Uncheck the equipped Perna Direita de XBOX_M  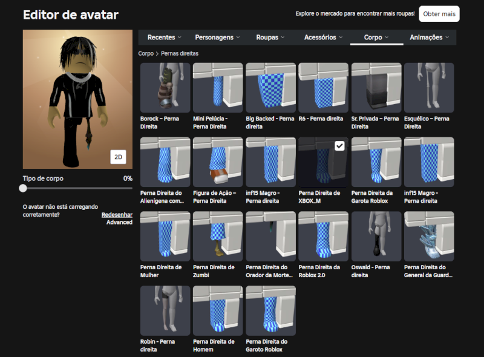[339, 146]
